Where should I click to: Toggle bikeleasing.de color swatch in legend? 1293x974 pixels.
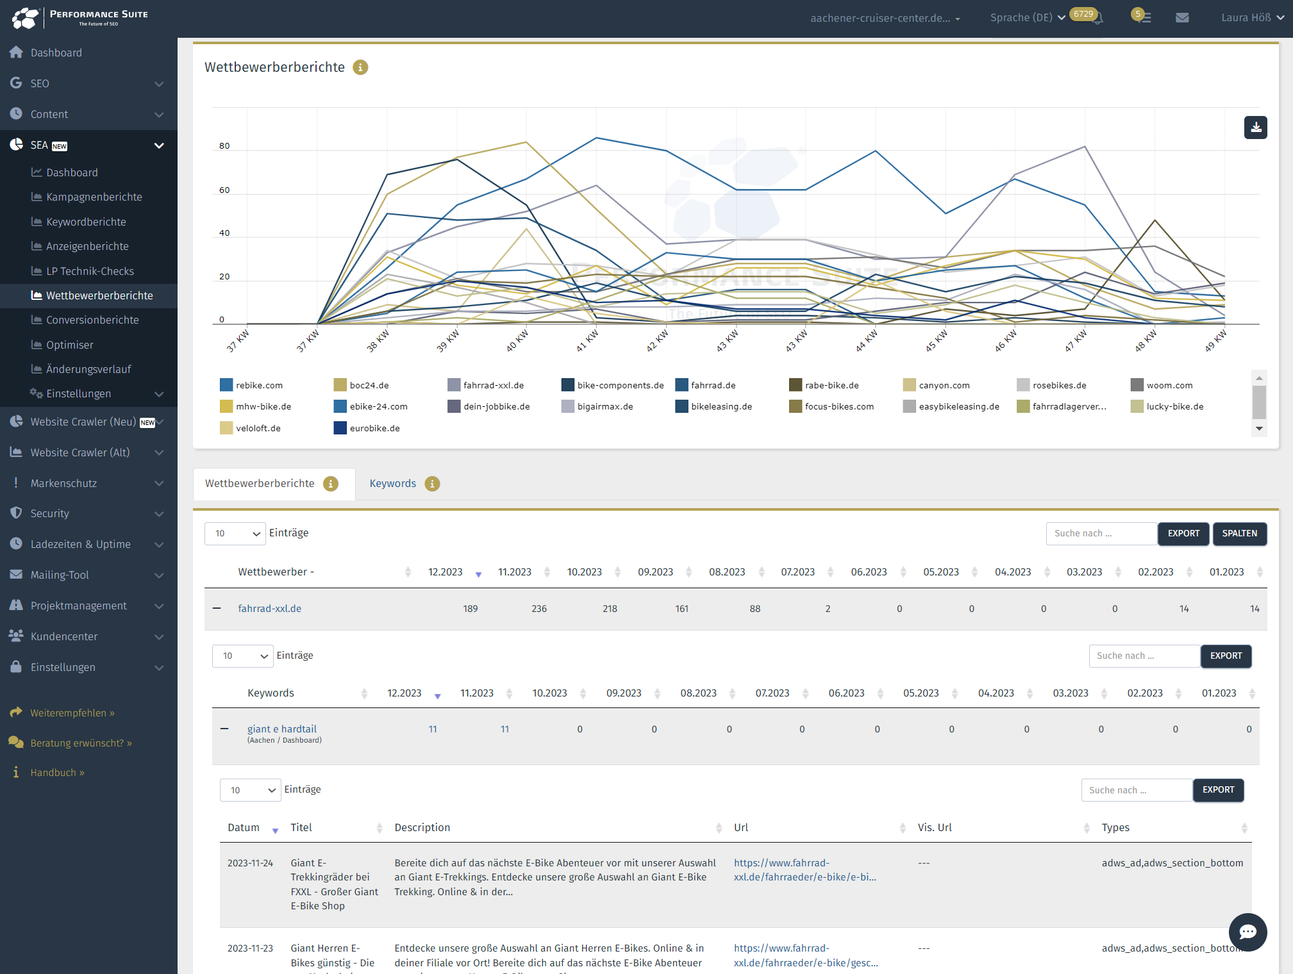681,406
